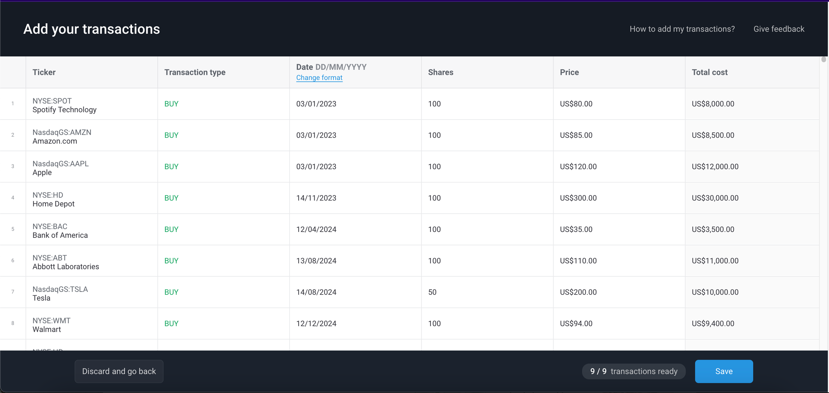Image resolution: width=829 pixels, height=393 pixels.
Task: Select the NasdaqGS:AAPL Apple ticker cell
Action: (92, 167)
